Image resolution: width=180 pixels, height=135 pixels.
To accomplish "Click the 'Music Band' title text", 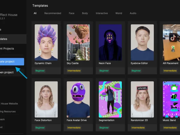I will click(x=169, y=120).
